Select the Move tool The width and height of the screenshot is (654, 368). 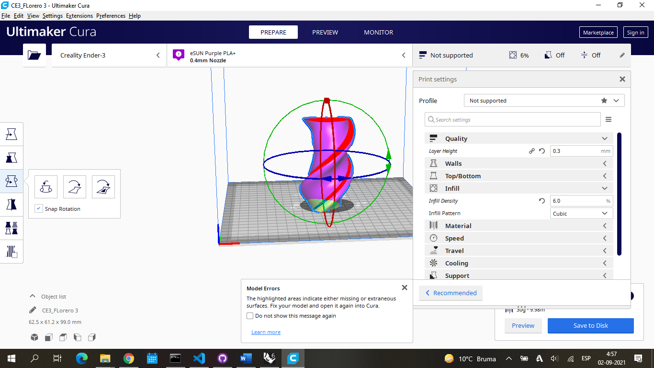pos(12,134)
